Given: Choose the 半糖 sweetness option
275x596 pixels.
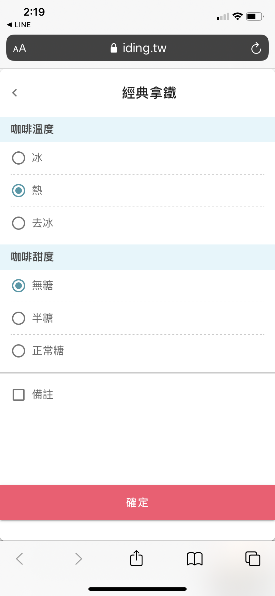Looking at the screenshot, I should [19, 318].
